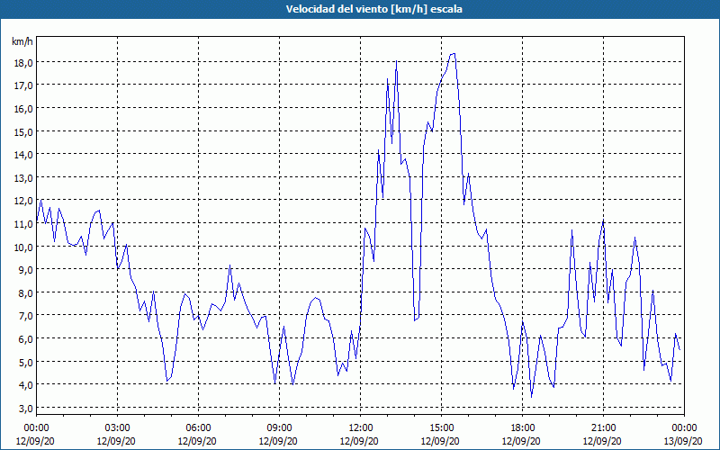Click the 4,0 value on the y-axis
Screen dimensions: 720x450
tap(25, 385)
